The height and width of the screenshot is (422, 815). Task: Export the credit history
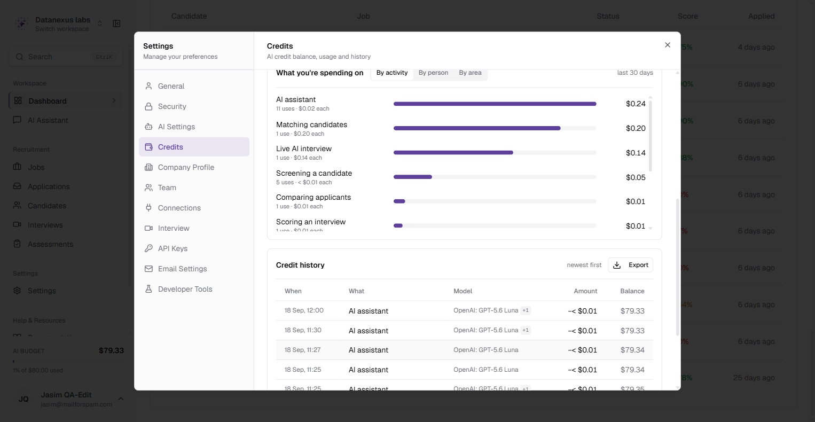click(x=630, y=265)
